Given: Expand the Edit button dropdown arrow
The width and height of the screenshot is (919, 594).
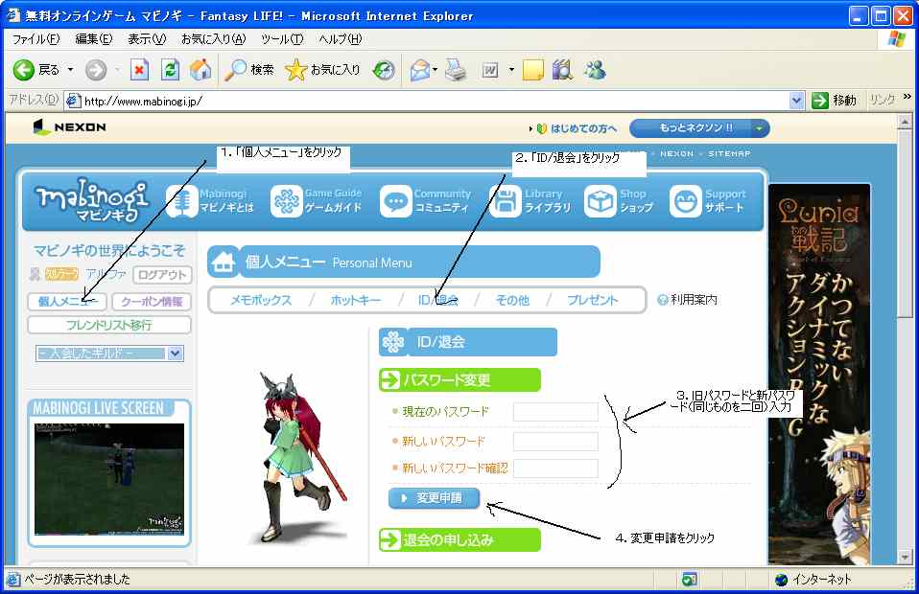Looking at the screenshot, I should [511, 70].
